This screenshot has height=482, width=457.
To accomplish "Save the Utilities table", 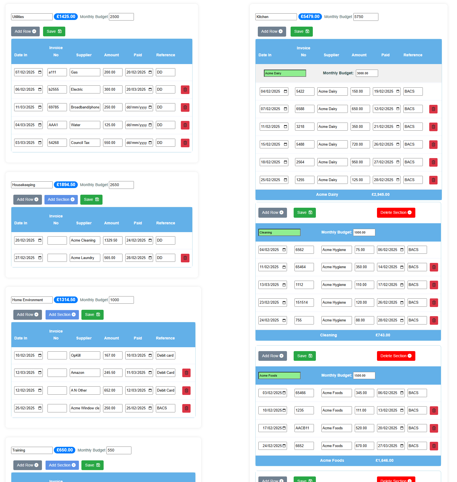I will [x=54, y=31].
